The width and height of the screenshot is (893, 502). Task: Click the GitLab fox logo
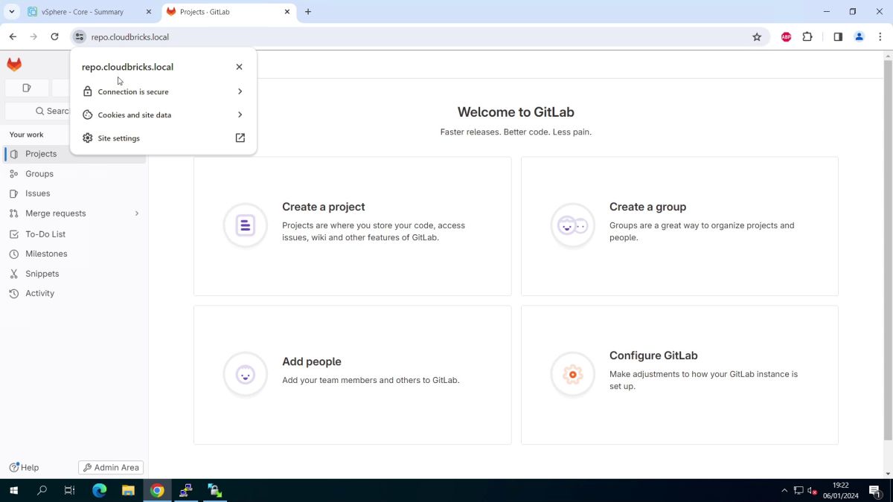[14, 65]
